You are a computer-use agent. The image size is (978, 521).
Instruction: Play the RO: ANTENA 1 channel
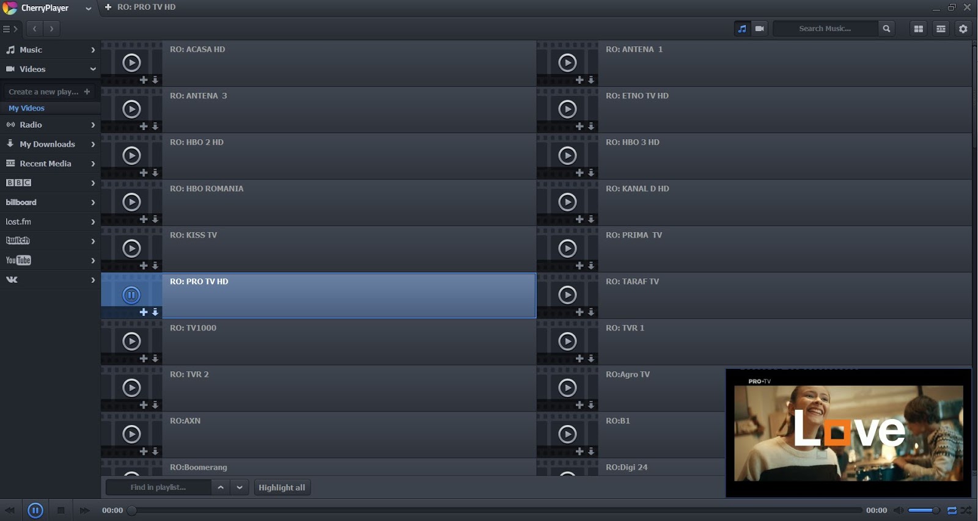point(567,63)
